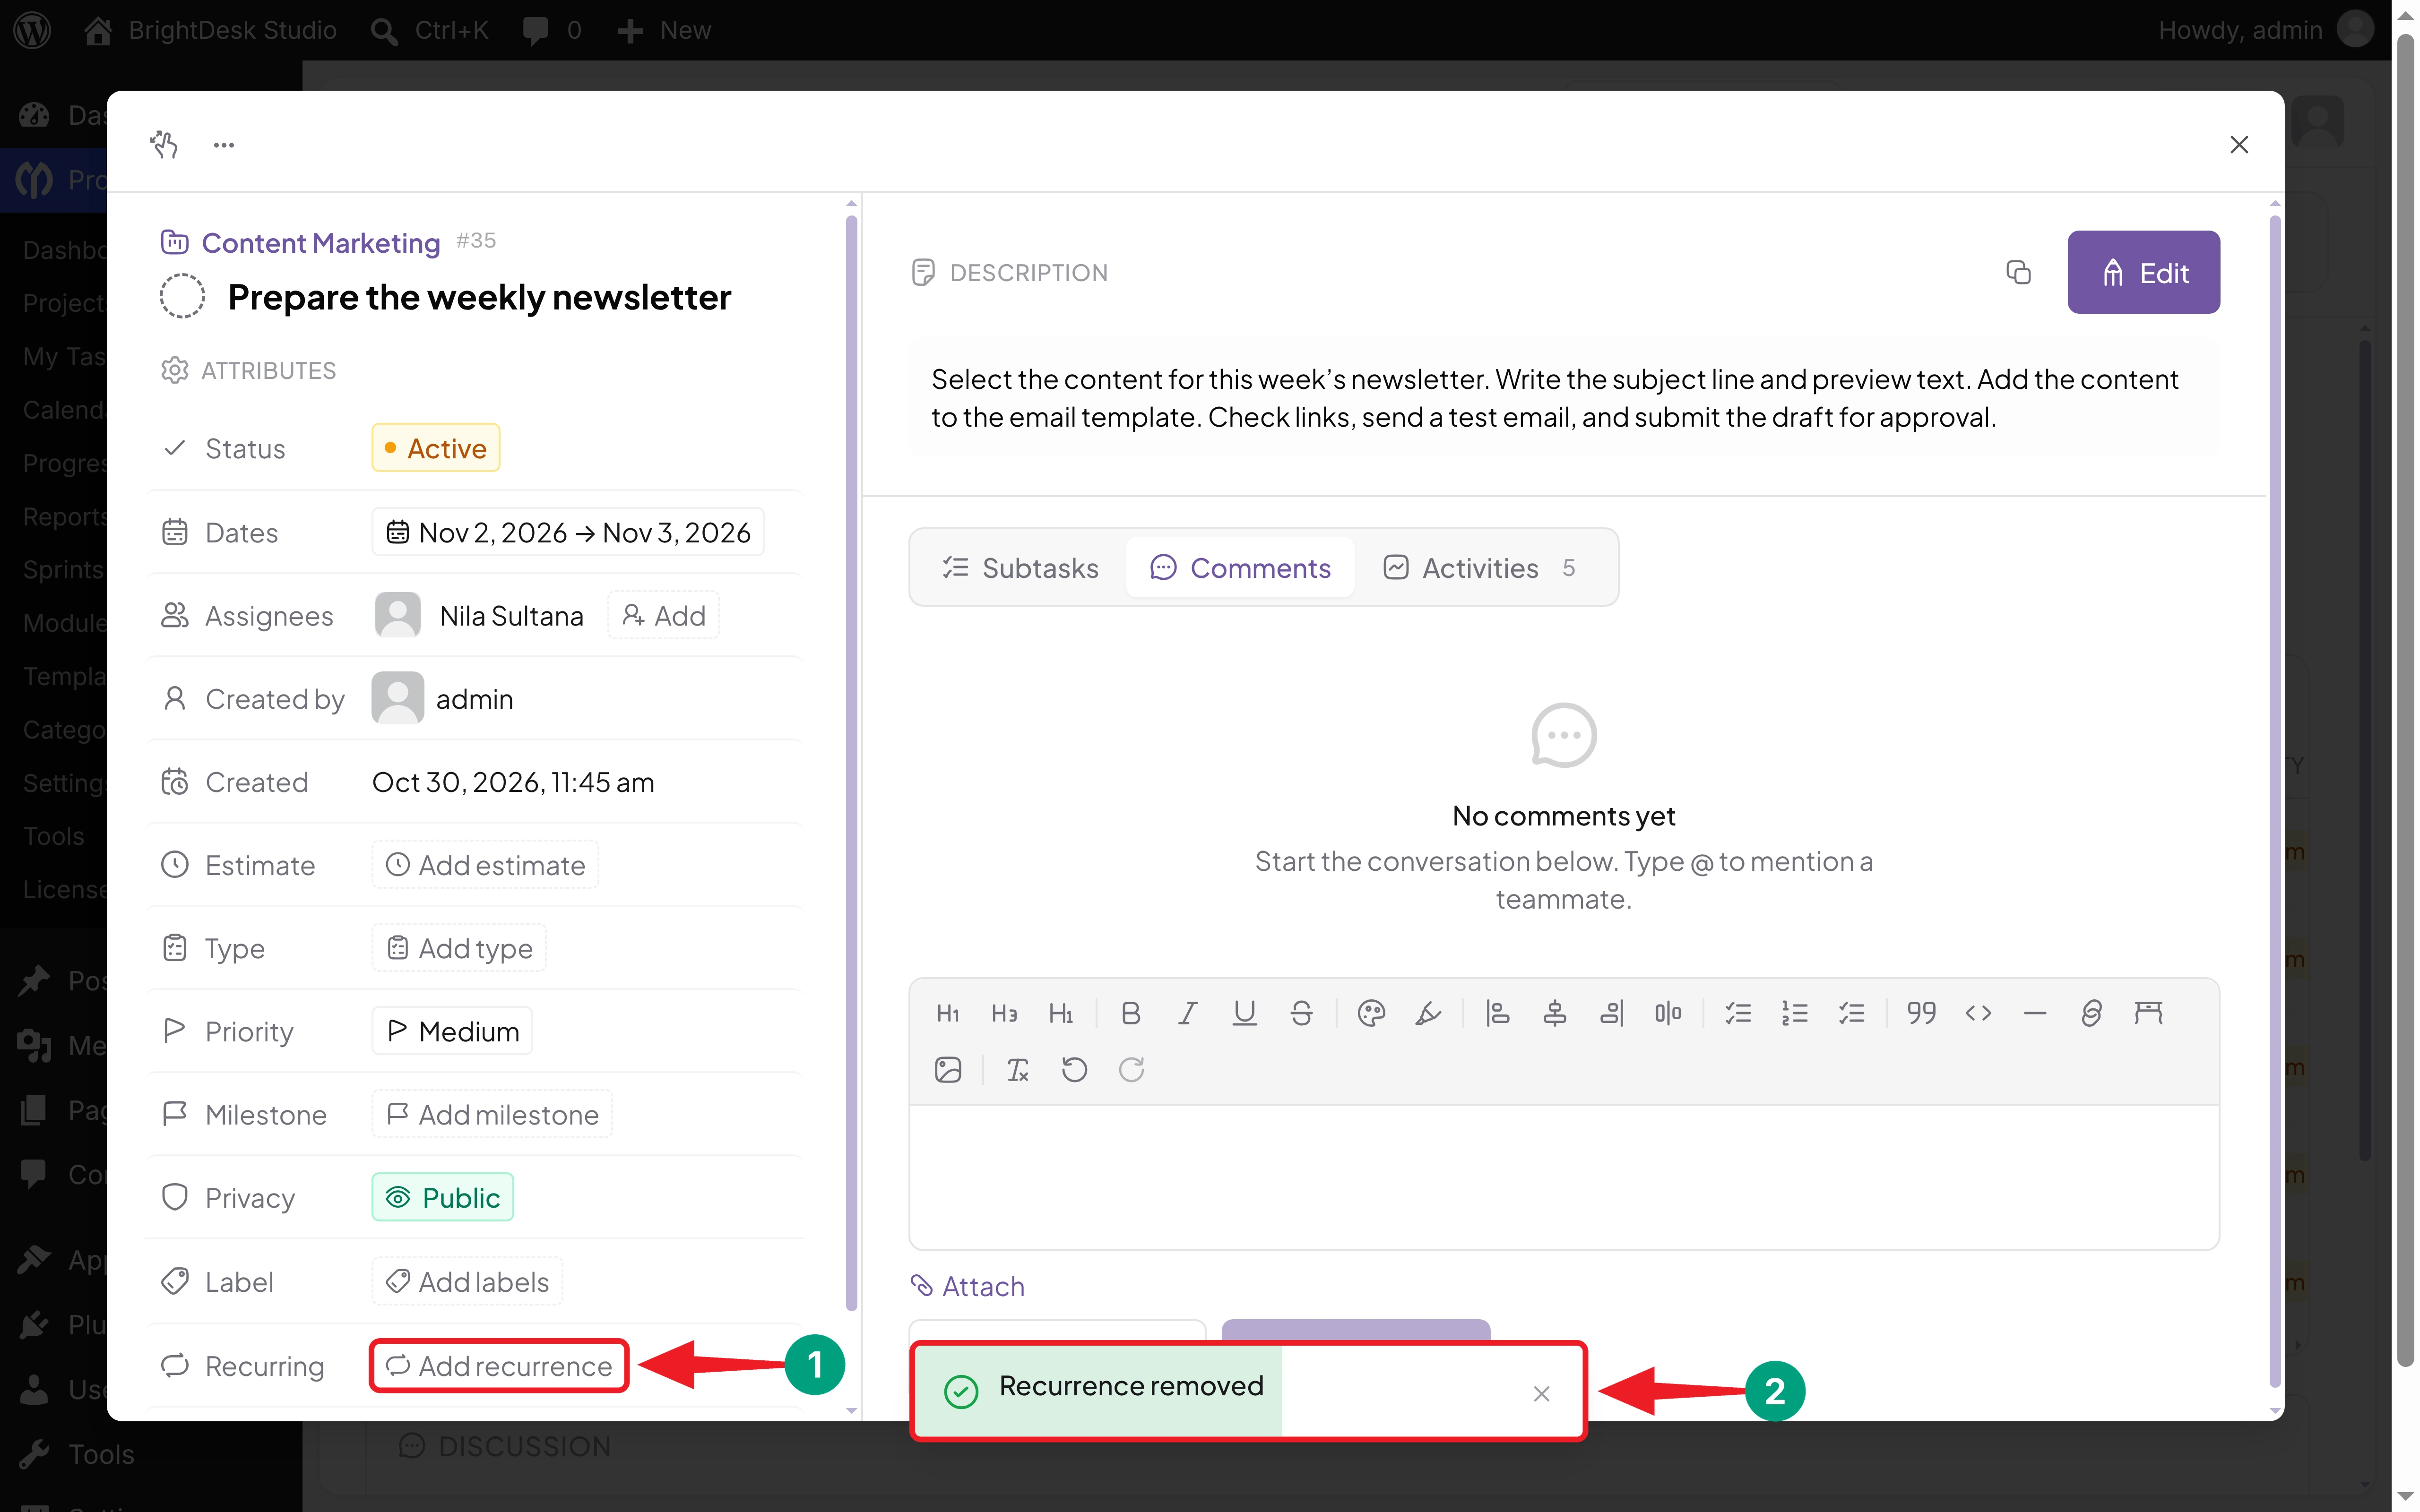Click the justify alignment icon

click(x=1668, y=1013)
